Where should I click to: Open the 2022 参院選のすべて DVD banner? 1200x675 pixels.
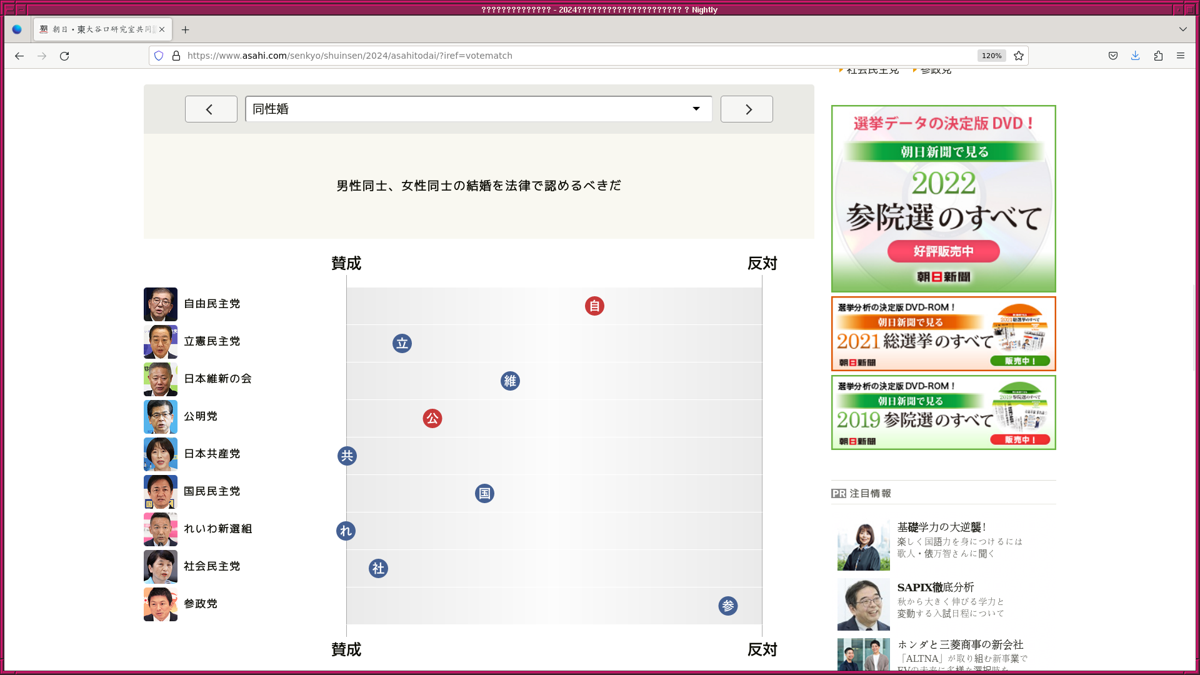[943, 199]
